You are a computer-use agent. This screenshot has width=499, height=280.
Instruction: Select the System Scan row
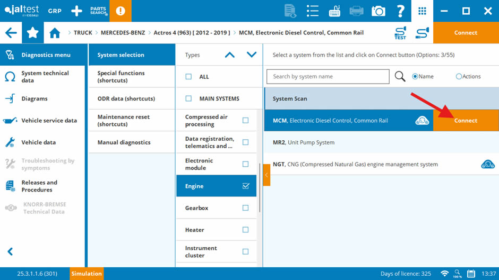381,99
